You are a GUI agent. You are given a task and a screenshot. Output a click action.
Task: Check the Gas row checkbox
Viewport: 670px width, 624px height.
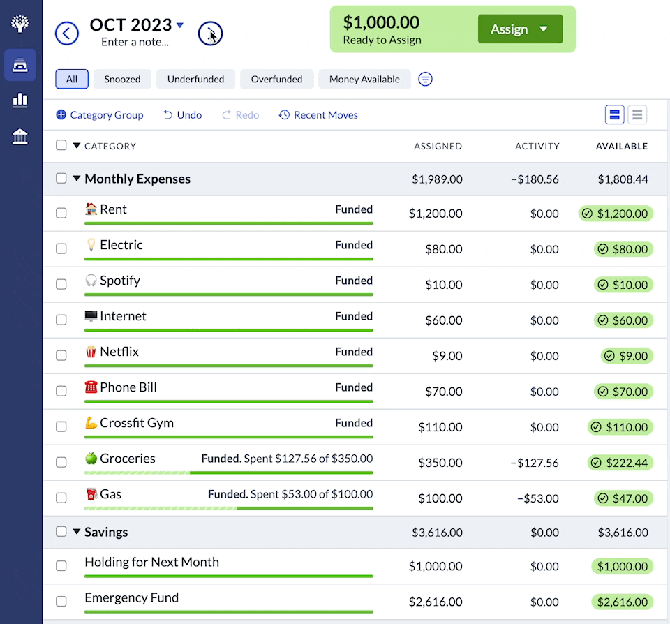(61, 498)
